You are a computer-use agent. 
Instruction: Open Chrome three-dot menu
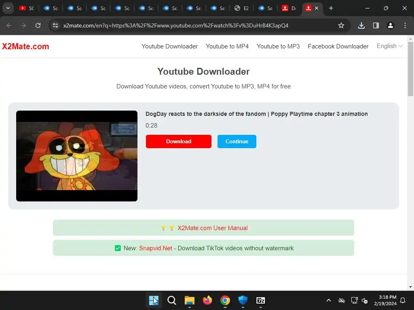[x=405, y=25]
